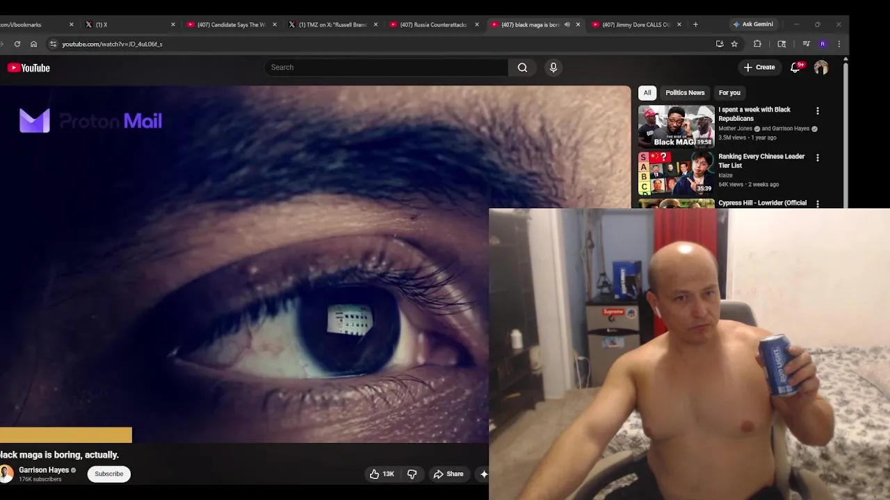Open 'I spent a week with Black Republicans' title

click(754, 114)
